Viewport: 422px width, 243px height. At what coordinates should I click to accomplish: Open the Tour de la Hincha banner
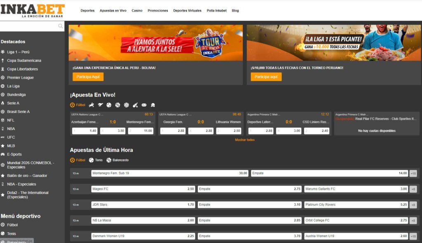pyautogui.click(x=155, y=43)
